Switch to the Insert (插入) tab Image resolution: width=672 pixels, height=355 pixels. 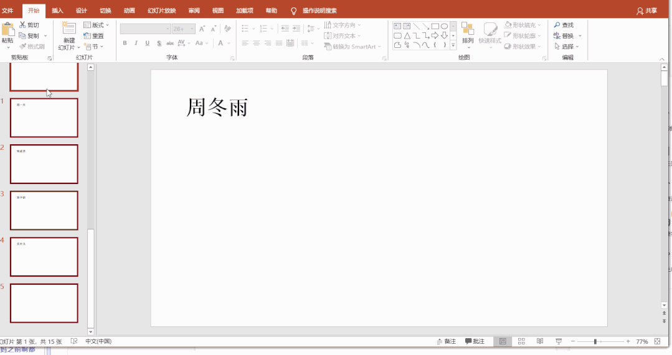pyautogui.click(x=57, y=11)
